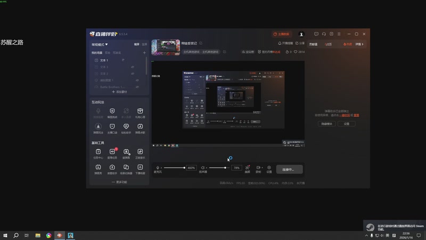
Task: Click the source list scrollbar
Action: (146, 66)
